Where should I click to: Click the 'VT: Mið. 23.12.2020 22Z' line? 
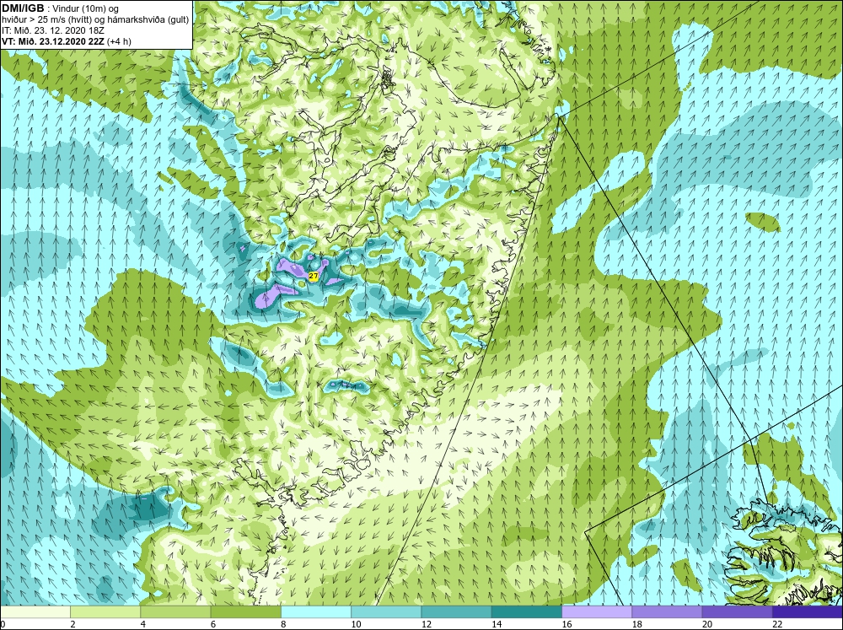[x=53, y=40]
